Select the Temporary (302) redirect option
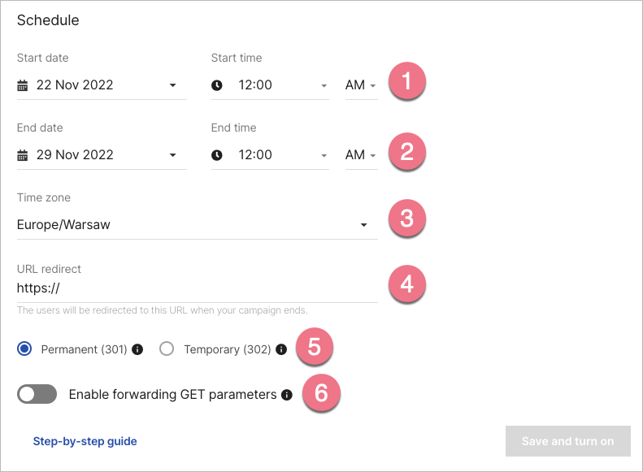The width and height of the screenshot is (643, 472). click(167, 349)
